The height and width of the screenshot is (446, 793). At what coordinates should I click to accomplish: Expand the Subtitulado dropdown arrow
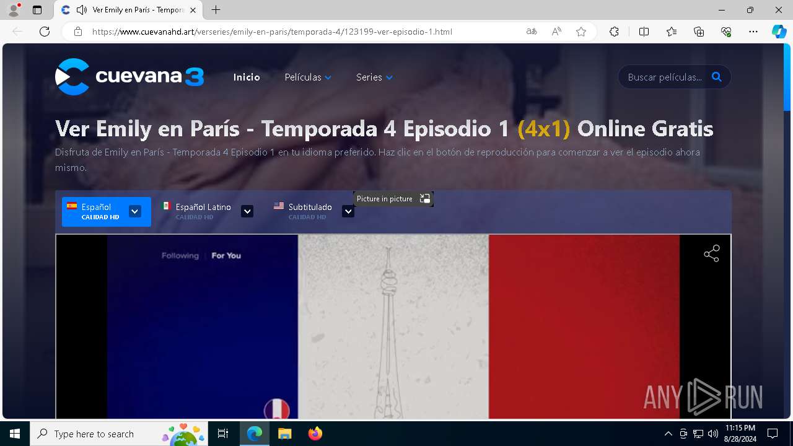348,211
